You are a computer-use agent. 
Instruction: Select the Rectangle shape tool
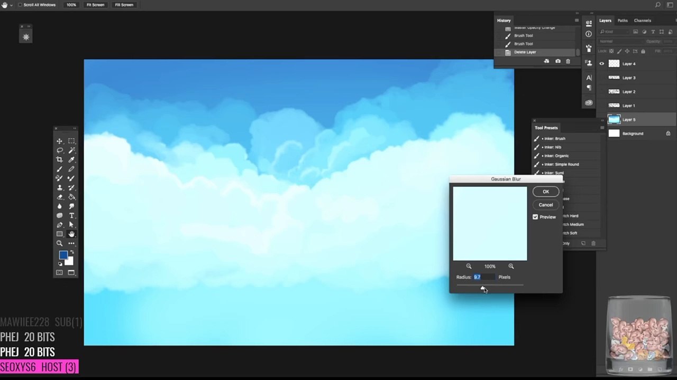coord(59,234)
